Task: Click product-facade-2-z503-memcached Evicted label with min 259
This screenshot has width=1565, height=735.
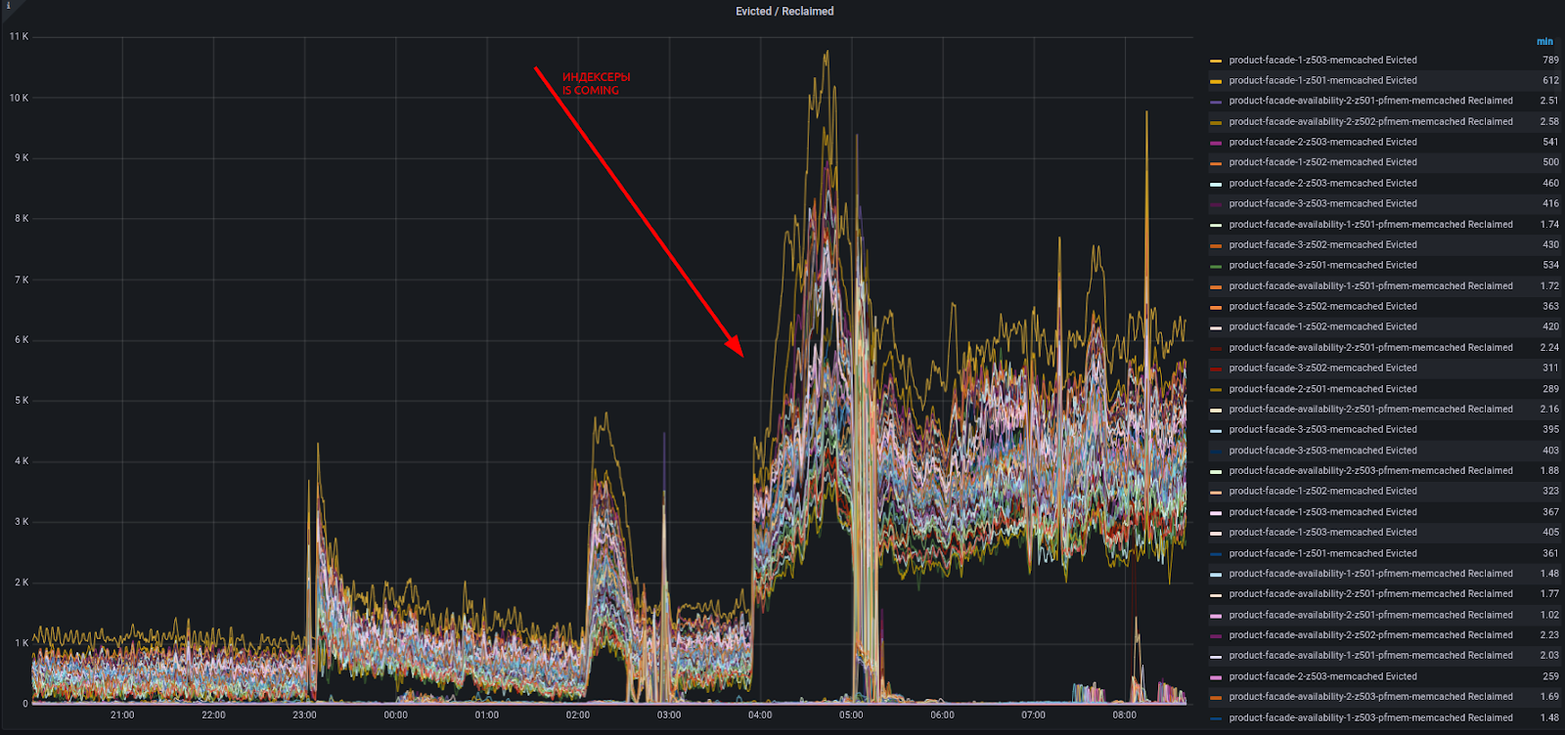Action: click(1323, 676)
